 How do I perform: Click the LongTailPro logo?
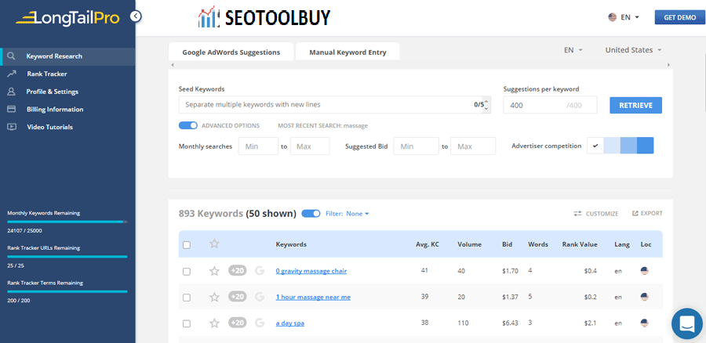(x=67, y=17)
